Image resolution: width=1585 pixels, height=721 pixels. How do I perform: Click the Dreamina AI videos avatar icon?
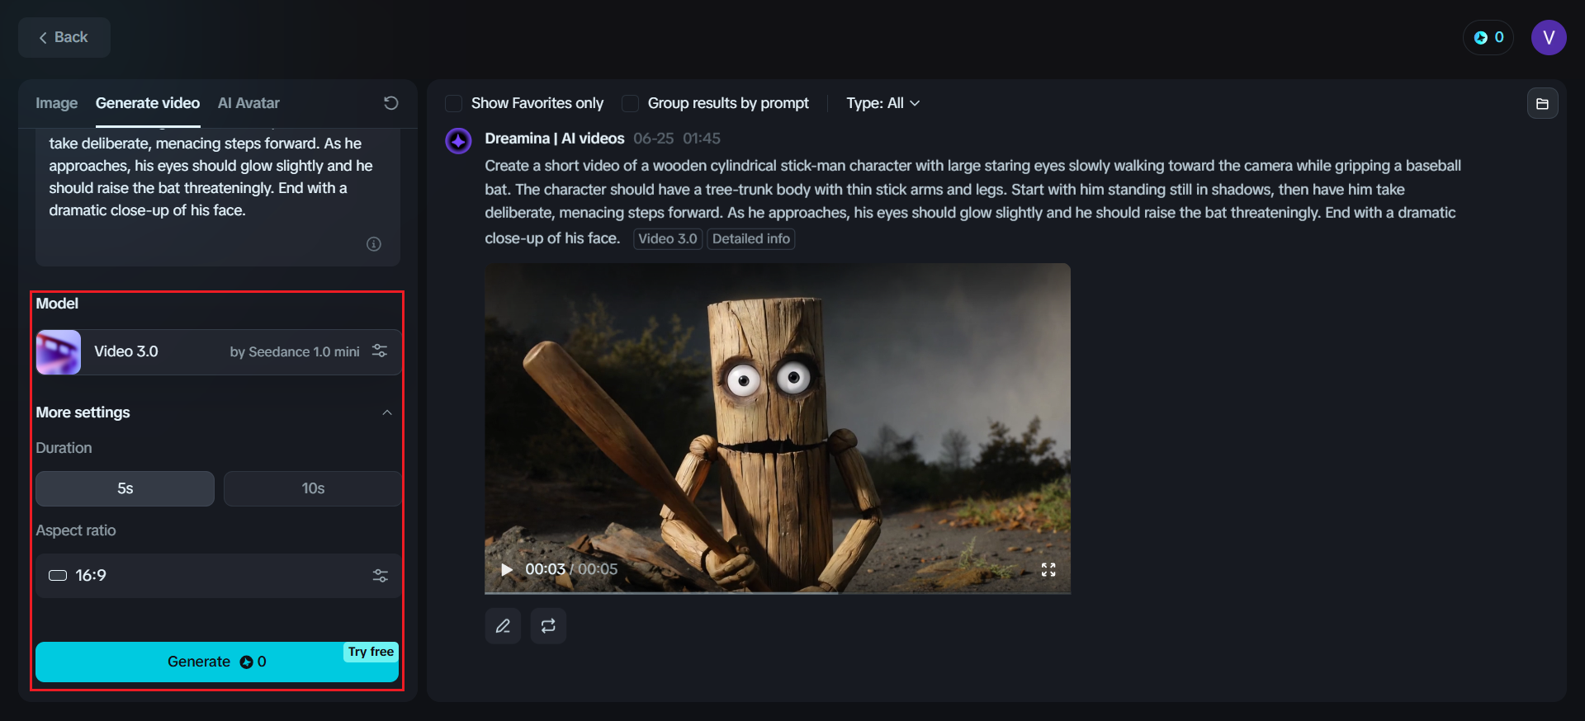(x=458, y=141)
